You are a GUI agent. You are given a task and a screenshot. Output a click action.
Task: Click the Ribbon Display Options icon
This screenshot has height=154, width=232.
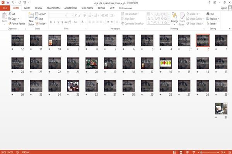coord(215,3)
